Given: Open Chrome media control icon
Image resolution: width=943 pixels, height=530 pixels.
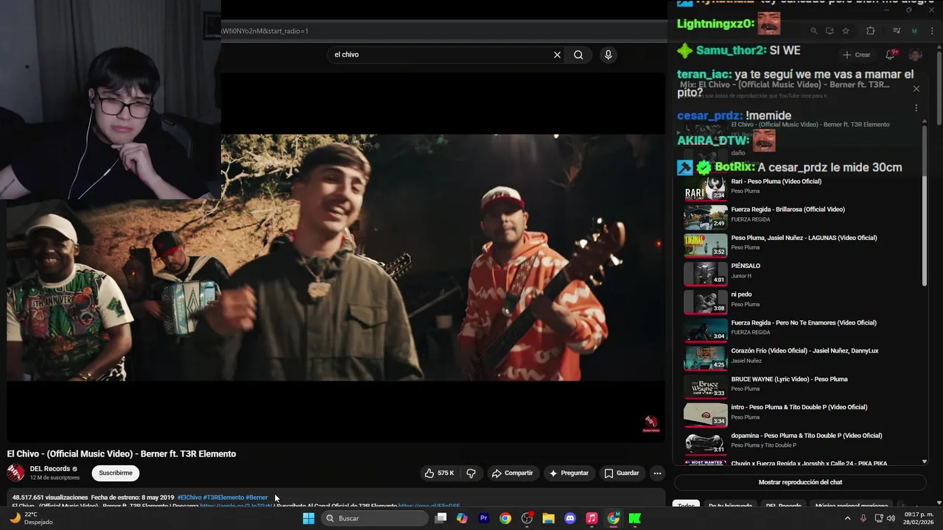Looking at the screenshot, I should tap(897, 31).
